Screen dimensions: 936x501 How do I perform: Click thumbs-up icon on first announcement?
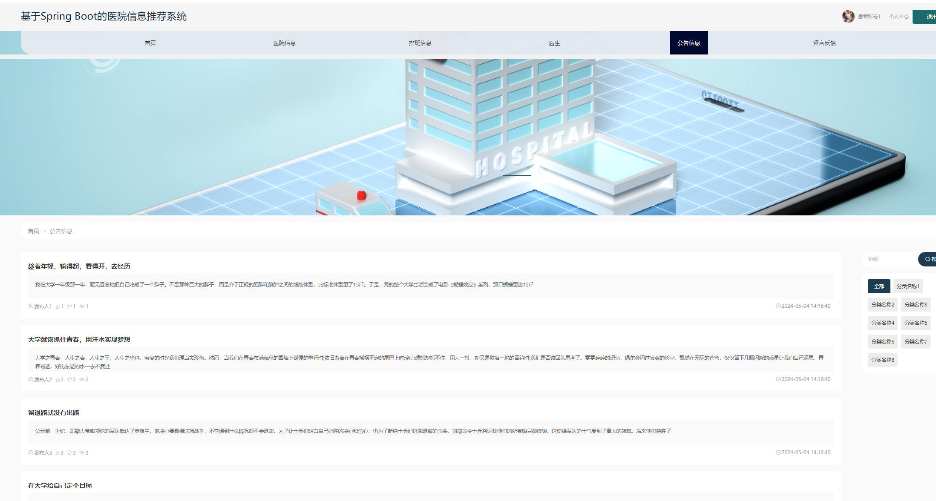point(58,306)
